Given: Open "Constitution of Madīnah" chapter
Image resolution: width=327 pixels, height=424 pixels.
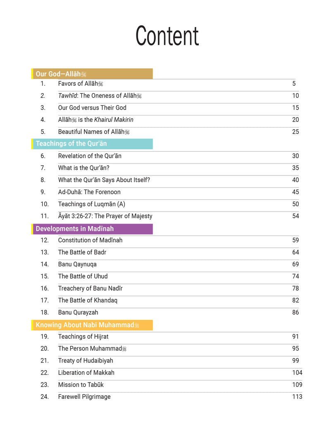Looking at the screenshot, I should coord(90,240).
